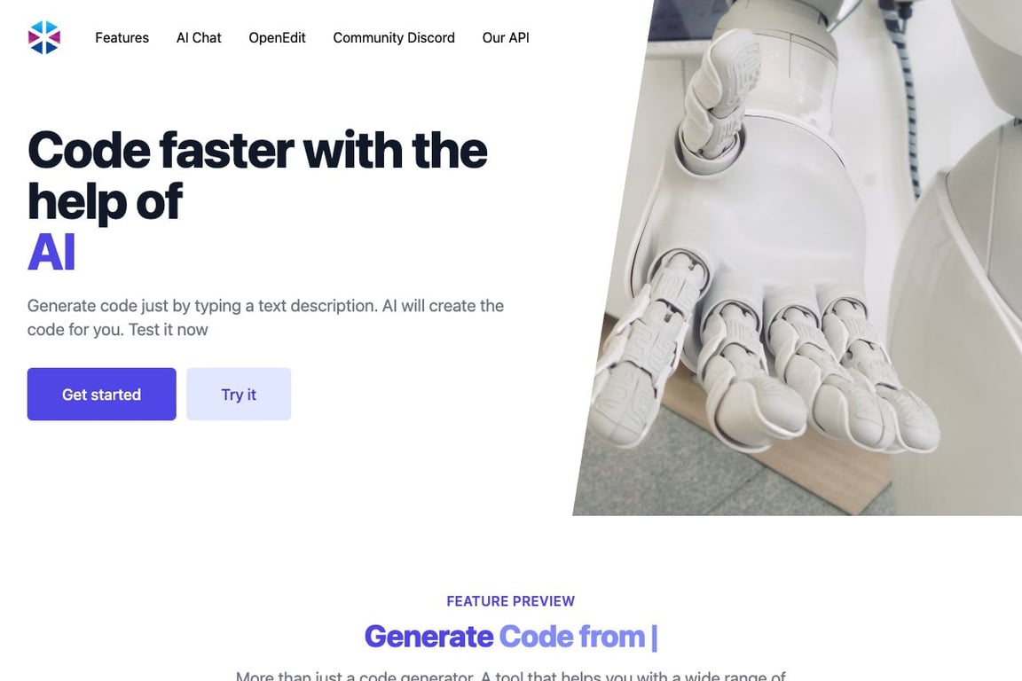Click the blinking cursor after 'from'

[x=655, y=637]
